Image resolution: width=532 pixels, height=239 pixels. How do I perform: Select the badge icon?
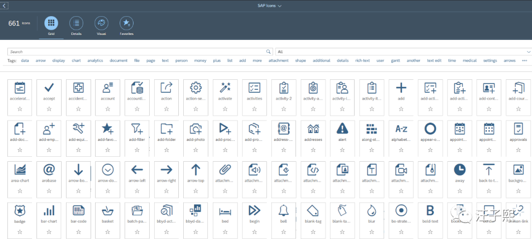click(20, 210)
